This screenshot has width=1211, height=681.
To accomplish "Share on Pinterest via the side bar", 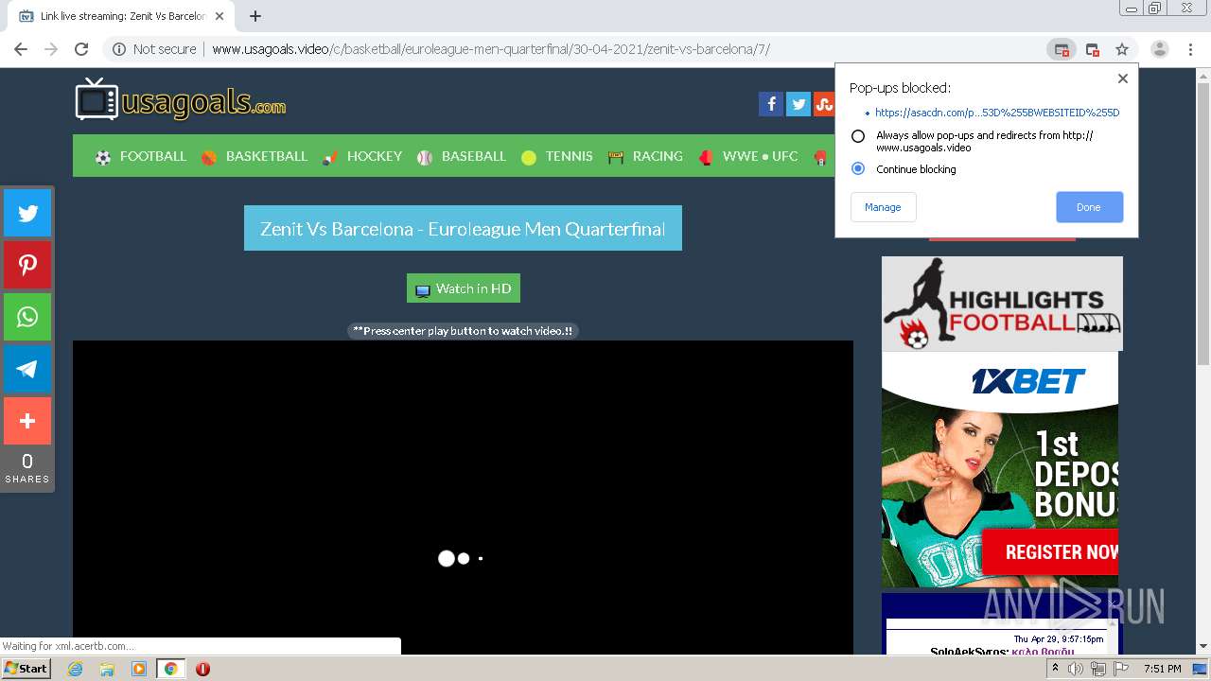I will coord(27,265).
